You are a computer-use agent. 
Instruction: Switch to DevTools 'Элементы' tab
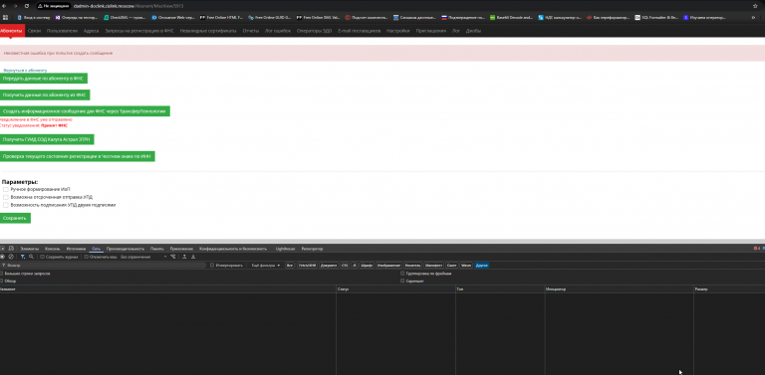pyautogui.click(x=29, y=249)
